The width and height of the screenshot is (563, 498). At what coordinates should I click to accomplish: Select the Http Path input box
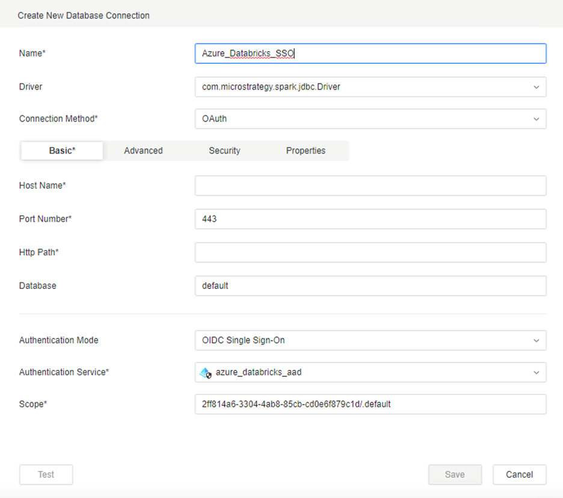pos(370,253)
